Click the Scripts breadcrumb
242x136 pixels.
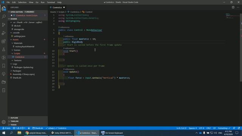click(61, 12)
